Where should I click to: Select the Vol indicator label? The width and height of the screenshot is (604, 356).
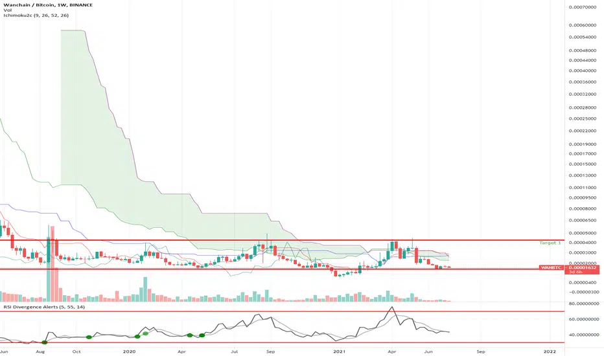pos(7,10)
